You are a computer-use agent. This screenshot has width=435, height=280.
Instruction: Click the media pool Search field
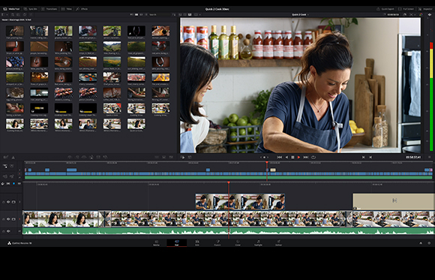coord(160,14)
